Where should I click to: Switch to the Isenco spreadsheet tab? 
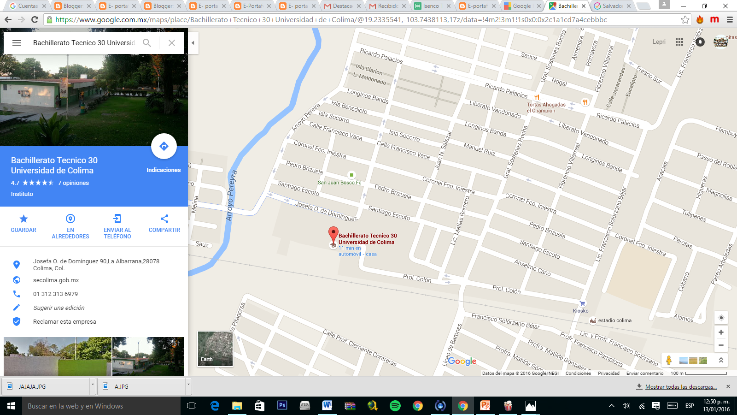click(x=433, y=6)
